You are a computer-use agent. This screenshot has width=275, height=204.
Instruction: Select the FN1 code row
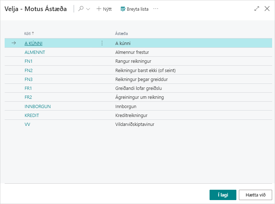(29, 61)
